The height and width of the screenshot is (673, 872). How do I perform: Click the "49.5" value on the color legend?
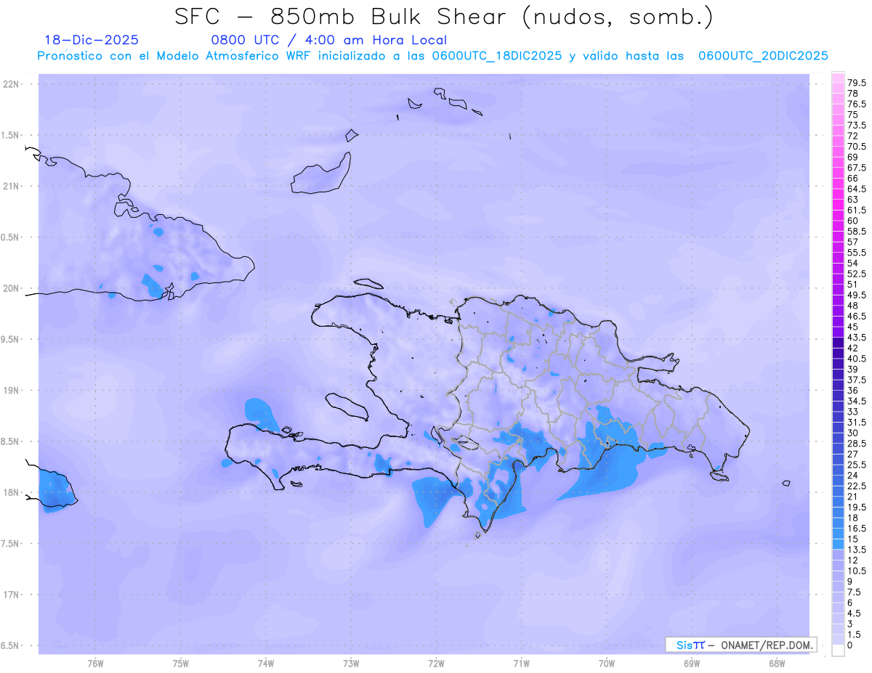coord(856,295)
